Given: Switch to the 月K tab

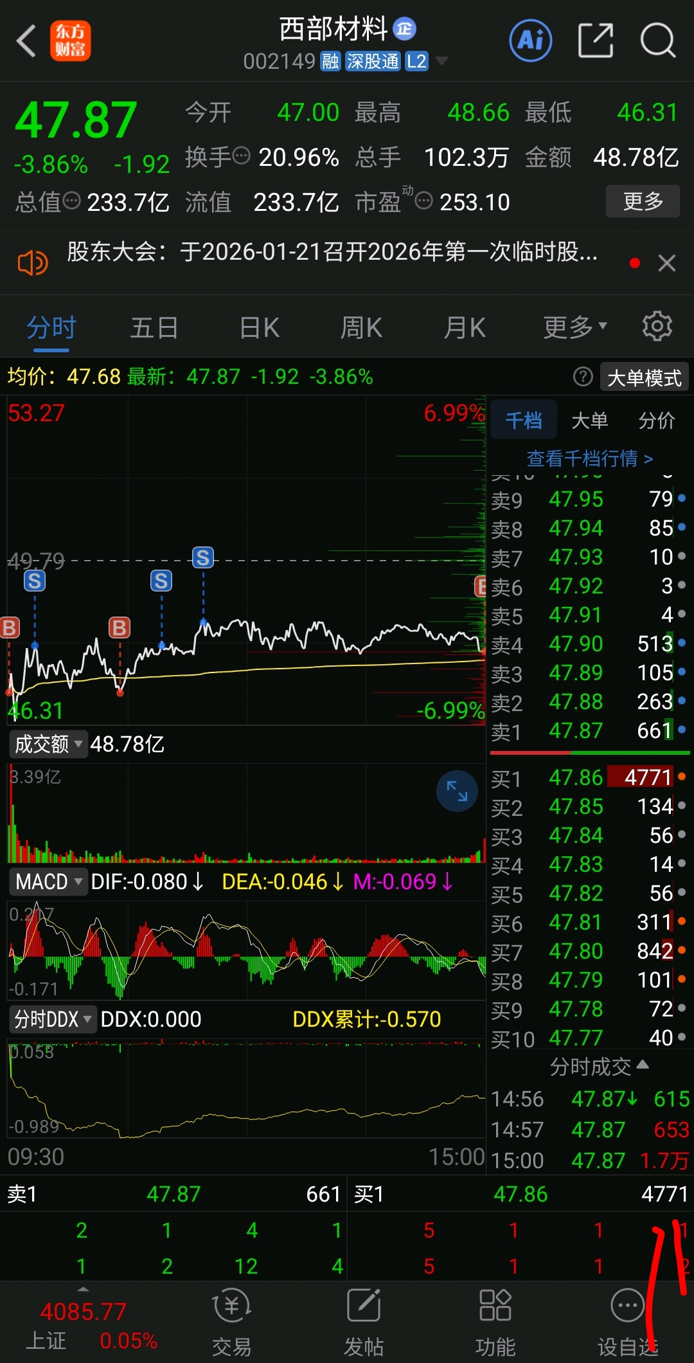Looking at the screenshot, I should [465, 328].
